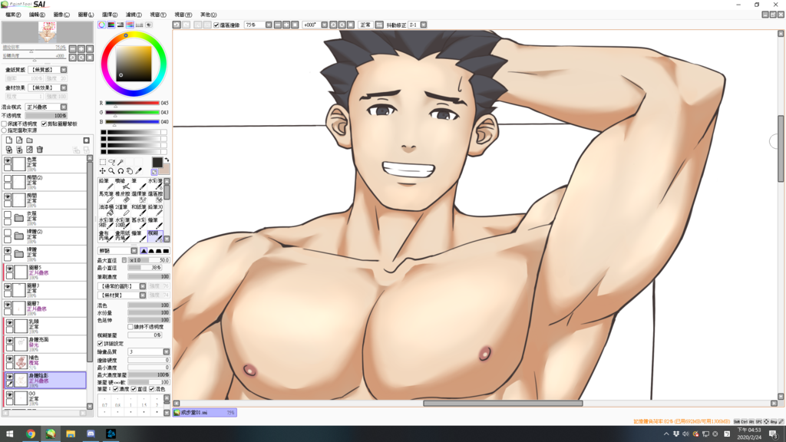Choose the 噴槍 airbrush tool
Image resolution: width=786 pixels, height=442 pixels.
122,184
